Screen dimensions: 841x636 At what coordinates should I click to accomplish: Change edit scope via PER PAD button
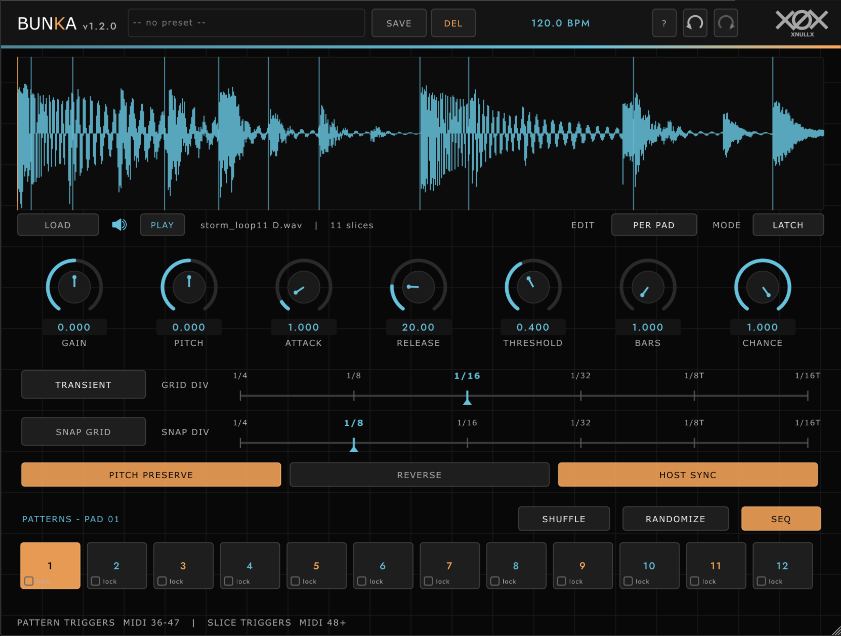pyautogui.click(x=654, y=225)
